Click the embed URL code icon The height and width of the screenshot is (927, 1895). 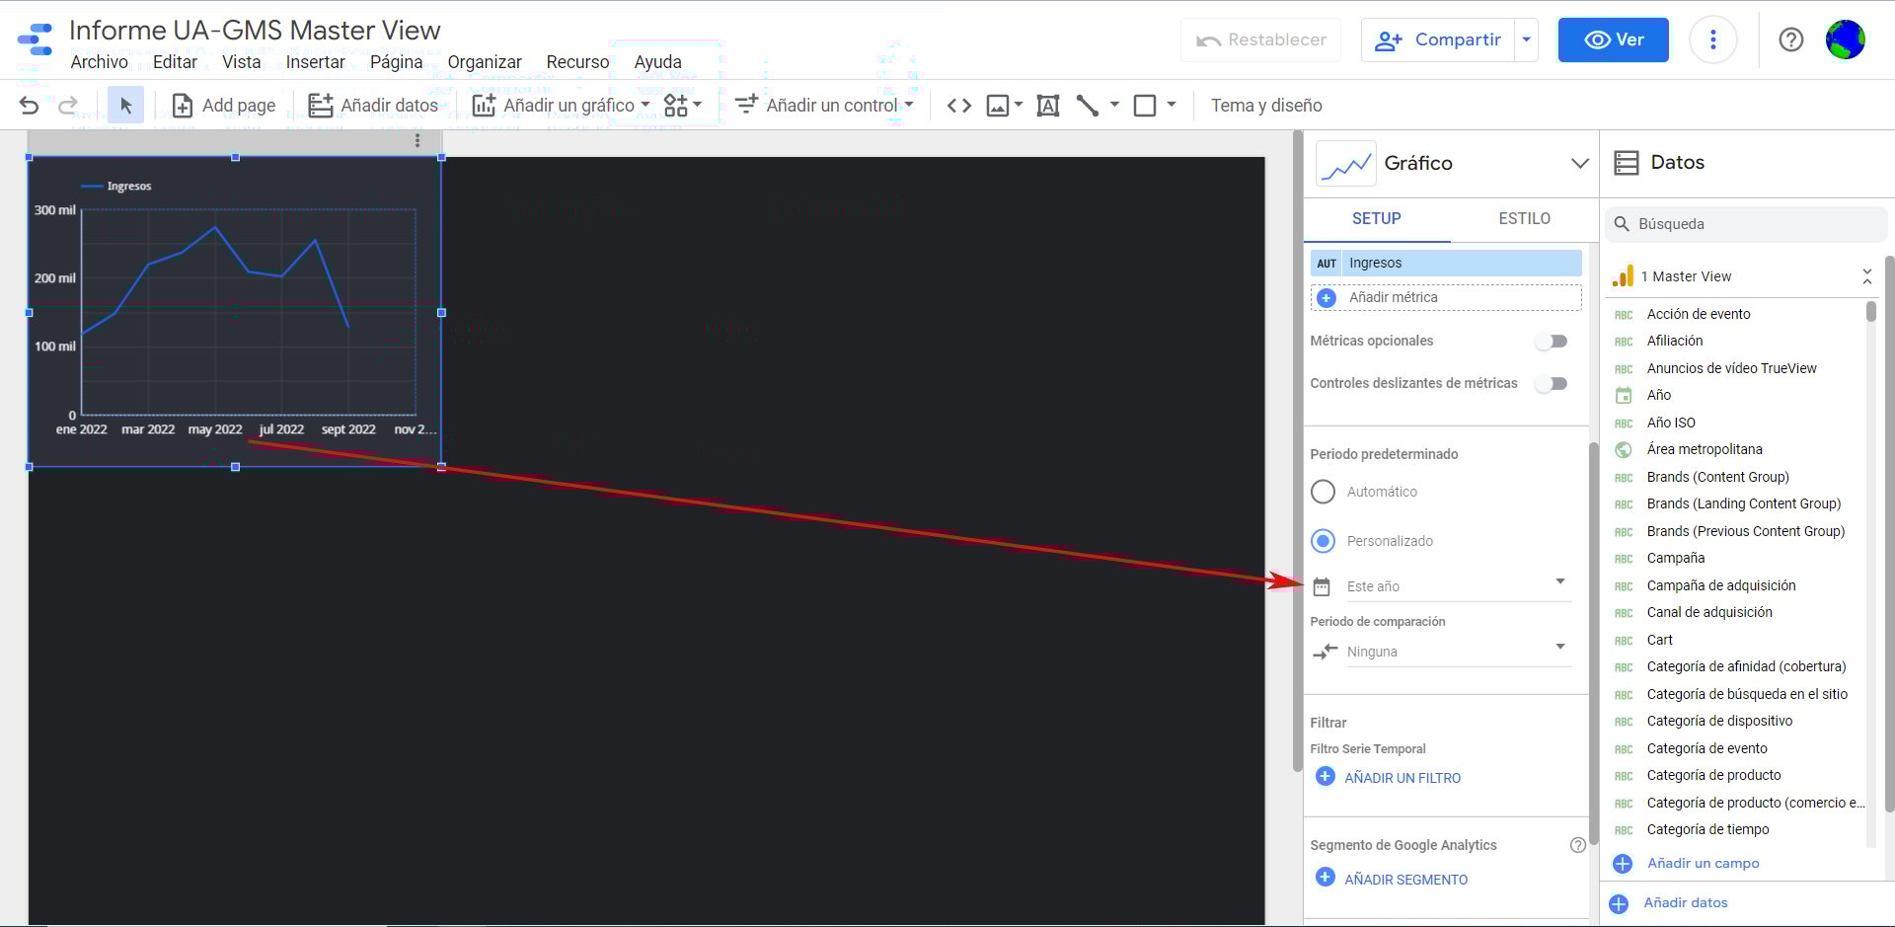(959, 106)
